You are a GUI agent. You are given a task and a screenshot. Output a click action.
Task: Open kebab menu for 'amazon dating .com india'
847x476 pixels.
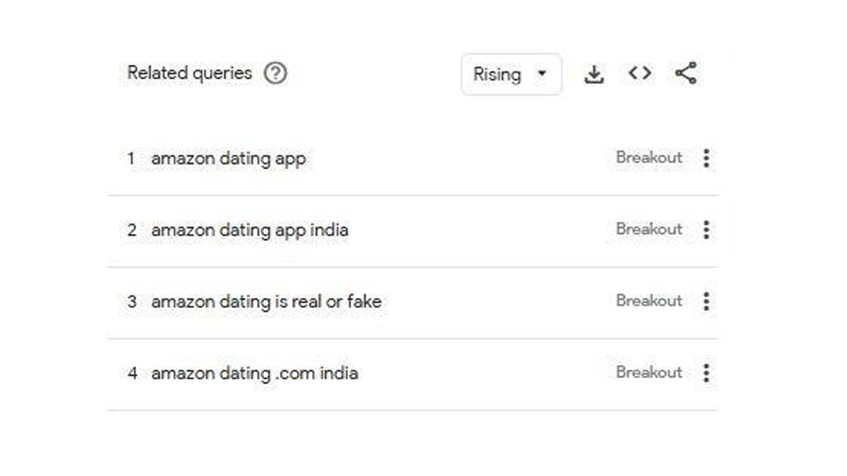click(x=706, y=373)
